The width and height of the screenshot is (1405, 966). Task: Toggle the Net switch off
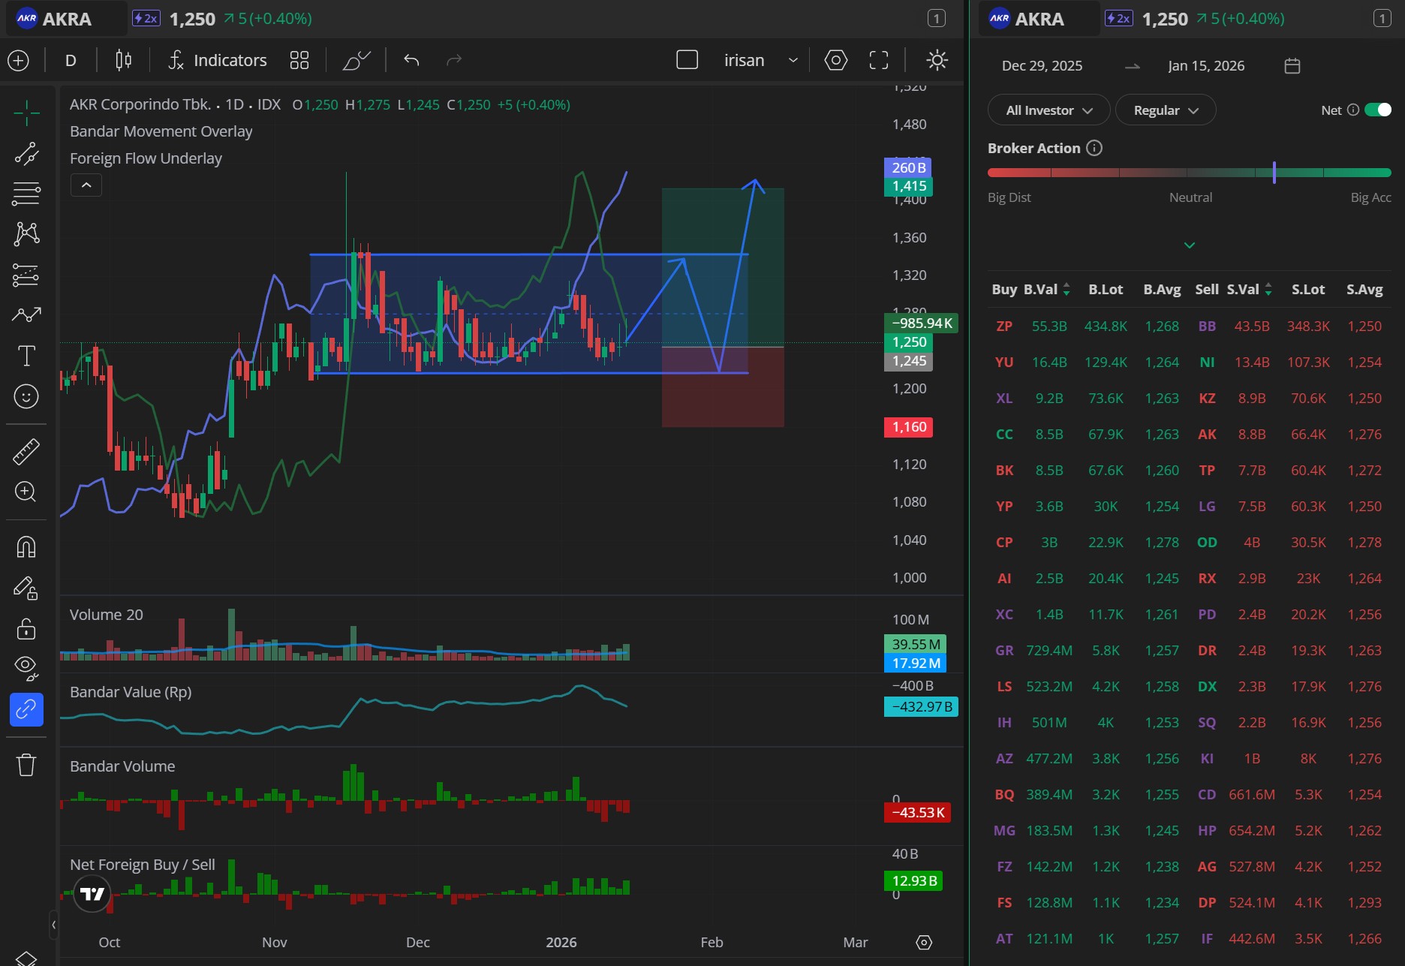click(1377, 110)
